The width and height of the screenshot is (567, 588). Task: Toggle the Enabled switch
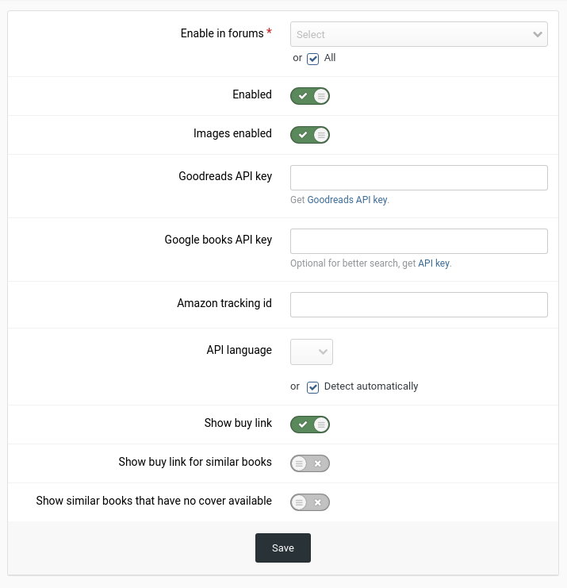click(309, 96)
